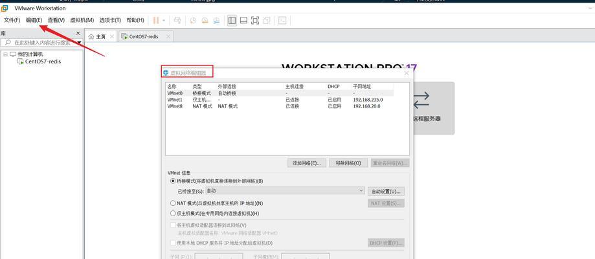Open the 查看(V) menu
Viewport: 595px width, 259px height.
[56, 20]
